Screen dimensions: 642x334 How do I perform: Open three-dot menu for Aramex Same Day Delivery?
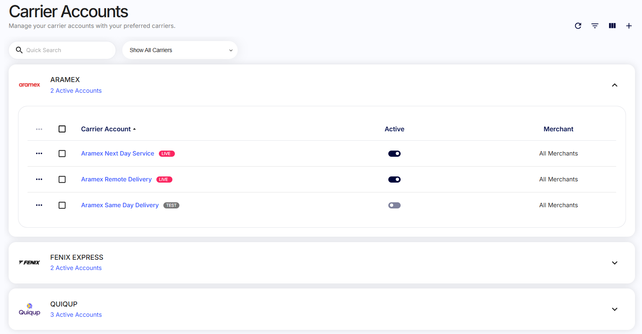click(x=39, y=205)
